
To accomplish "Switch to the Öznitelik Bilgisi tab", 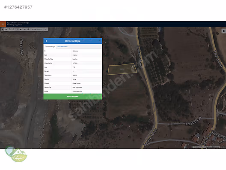I will tap(50, 47).
